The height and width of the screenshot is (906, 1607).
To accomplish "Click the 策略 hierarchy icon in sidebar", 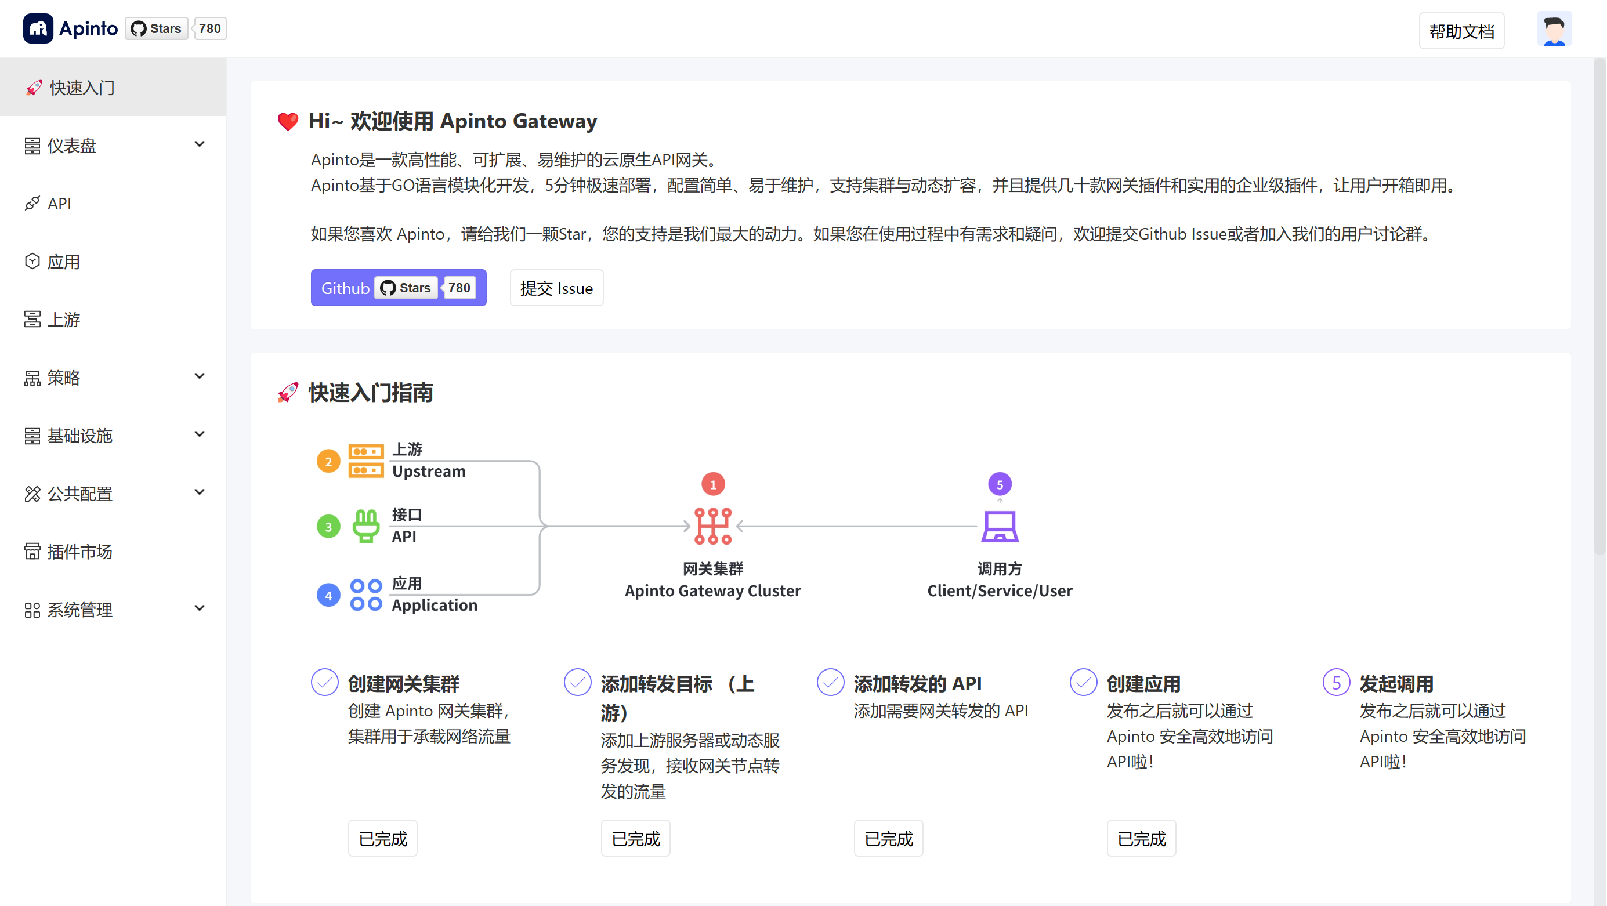I will [32, 377].
